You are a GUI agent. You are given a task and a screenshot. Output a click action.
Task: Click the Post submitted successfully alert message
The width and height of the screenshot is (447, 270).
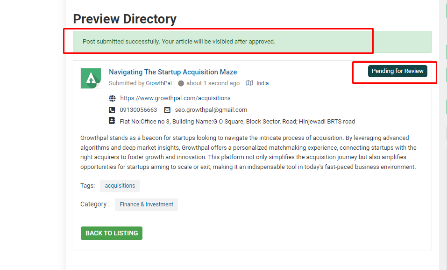(x=252, y=42)
